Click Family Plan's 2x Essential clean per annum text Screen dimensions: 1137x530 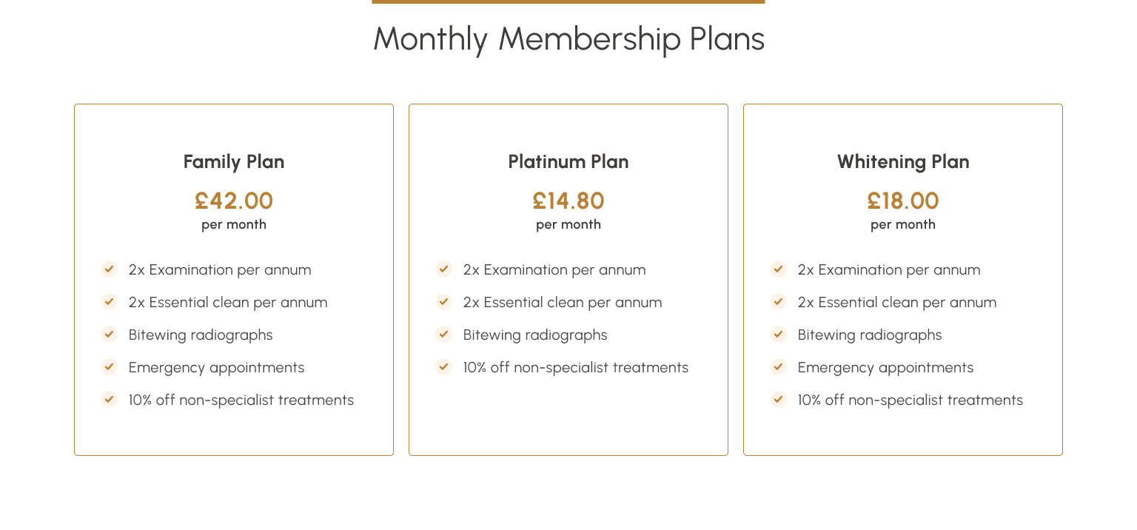click(x=228, y=302)
